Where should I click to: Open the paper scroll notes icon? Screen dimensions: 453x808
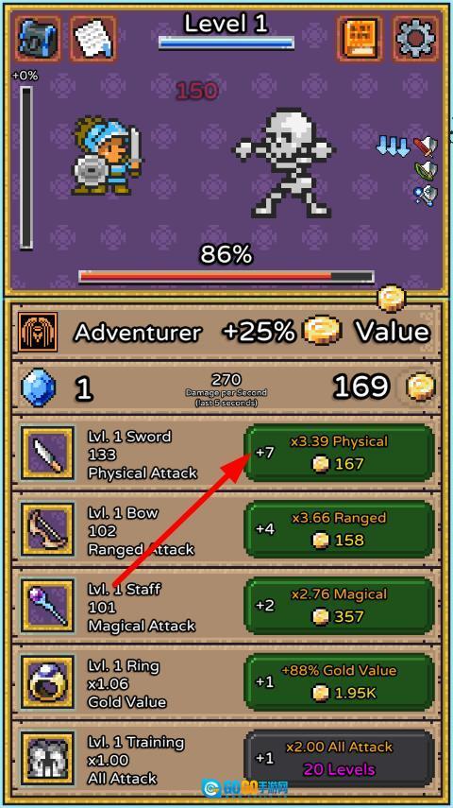pyautogui.click(x=93, y=39)
